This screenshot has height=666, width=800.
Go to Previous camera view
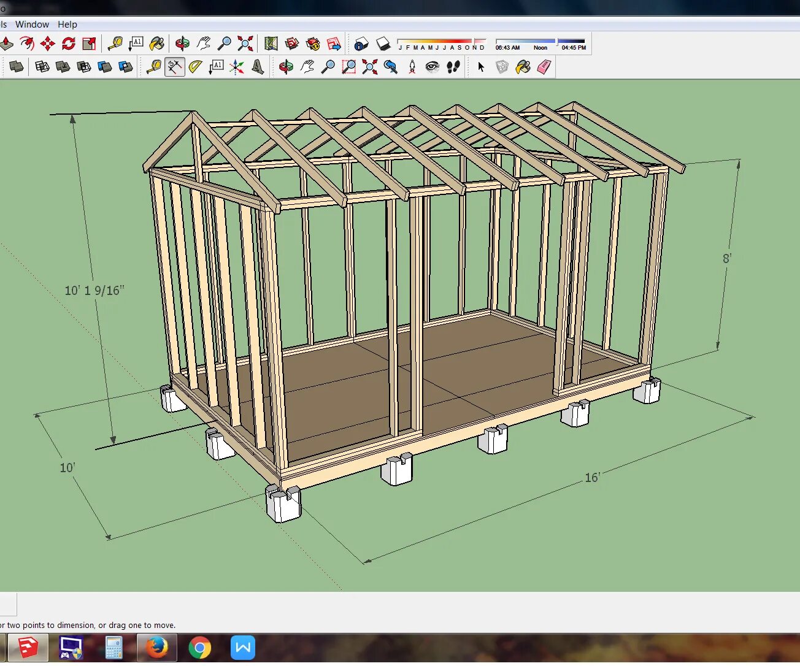(x=390, y=66)
